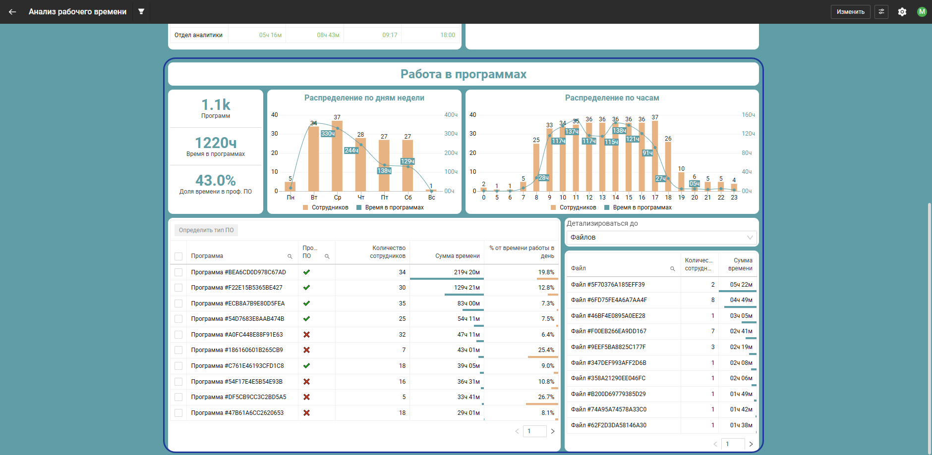Search icon in Файл column header
Viewport: 932px width, 455px height.
pos(673,269)
